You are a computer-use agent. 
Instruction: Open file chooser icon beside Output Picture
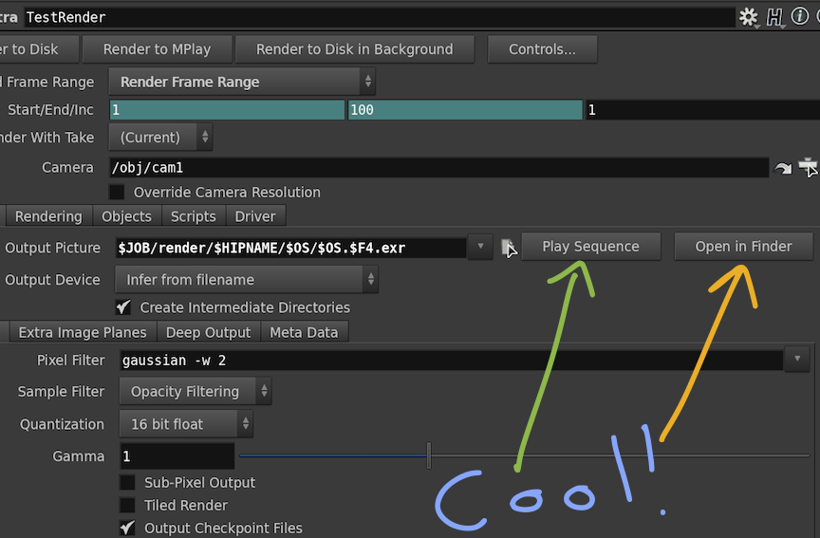coord(510,248)
